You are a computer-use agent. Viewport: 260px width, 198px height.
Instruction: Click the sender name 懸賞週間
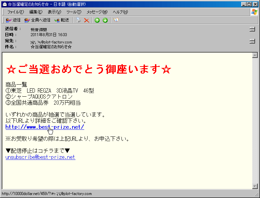pyautogui.click(x=39, y=29)
